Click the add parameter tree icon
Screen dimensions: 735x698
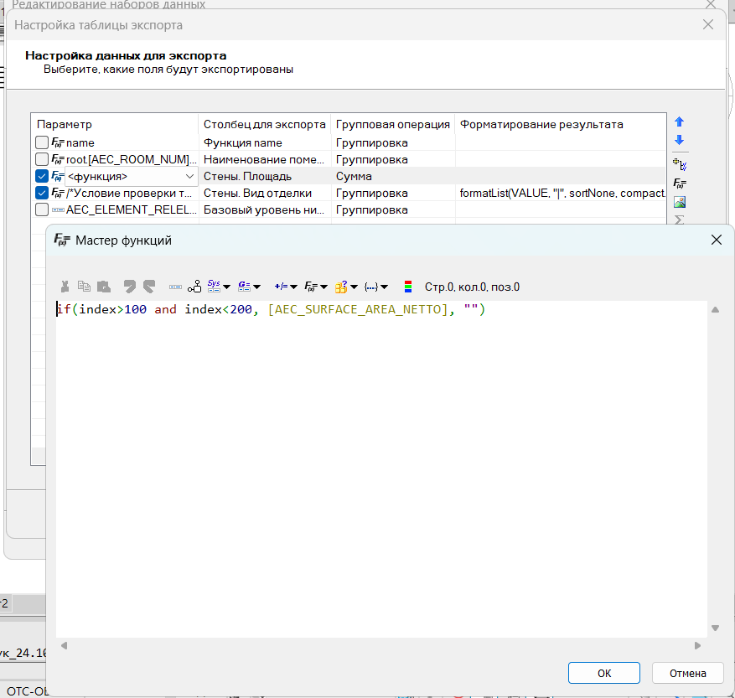tap(680, 163)
